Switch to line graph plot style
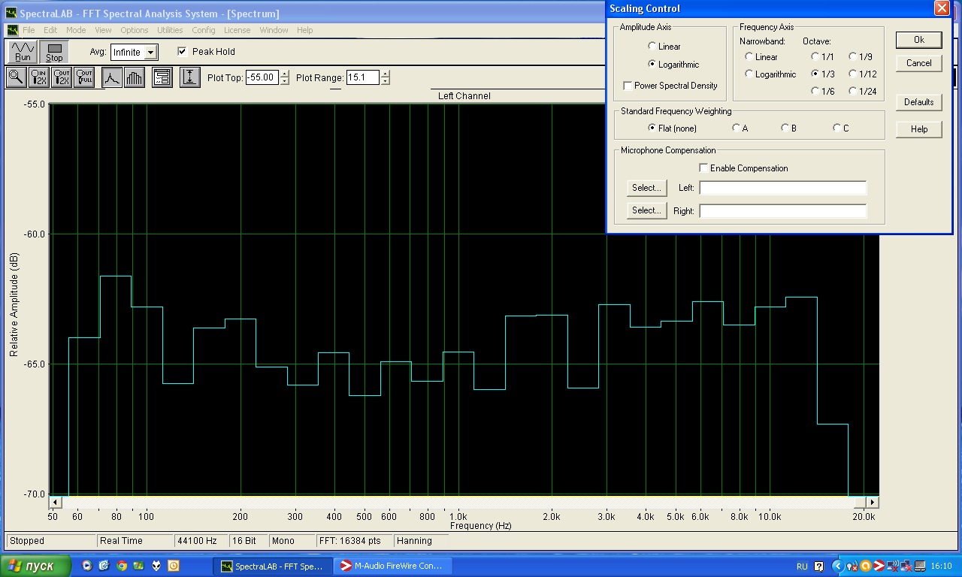 (x=112, y=77)
